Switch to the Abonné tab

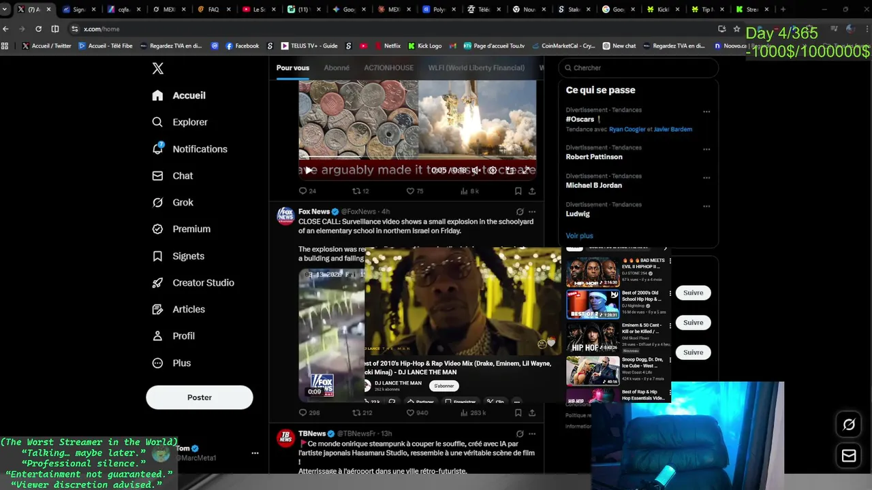337,67
